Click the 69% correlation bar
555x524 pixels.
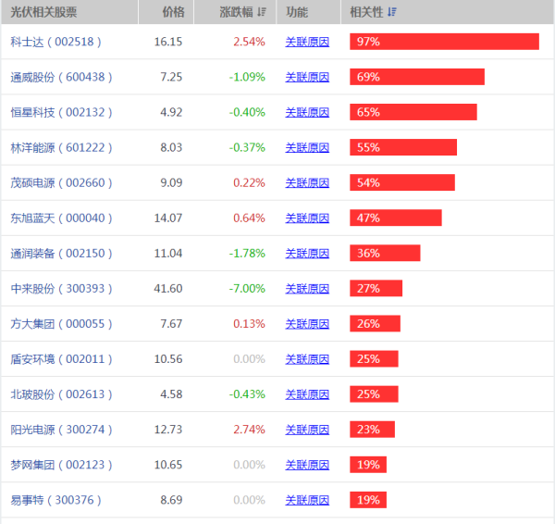click(x=417, y=77)
